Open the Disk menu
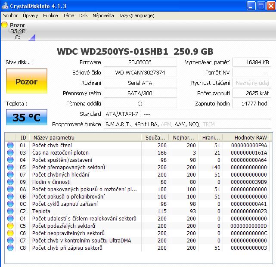 click(x=84, y=16)
